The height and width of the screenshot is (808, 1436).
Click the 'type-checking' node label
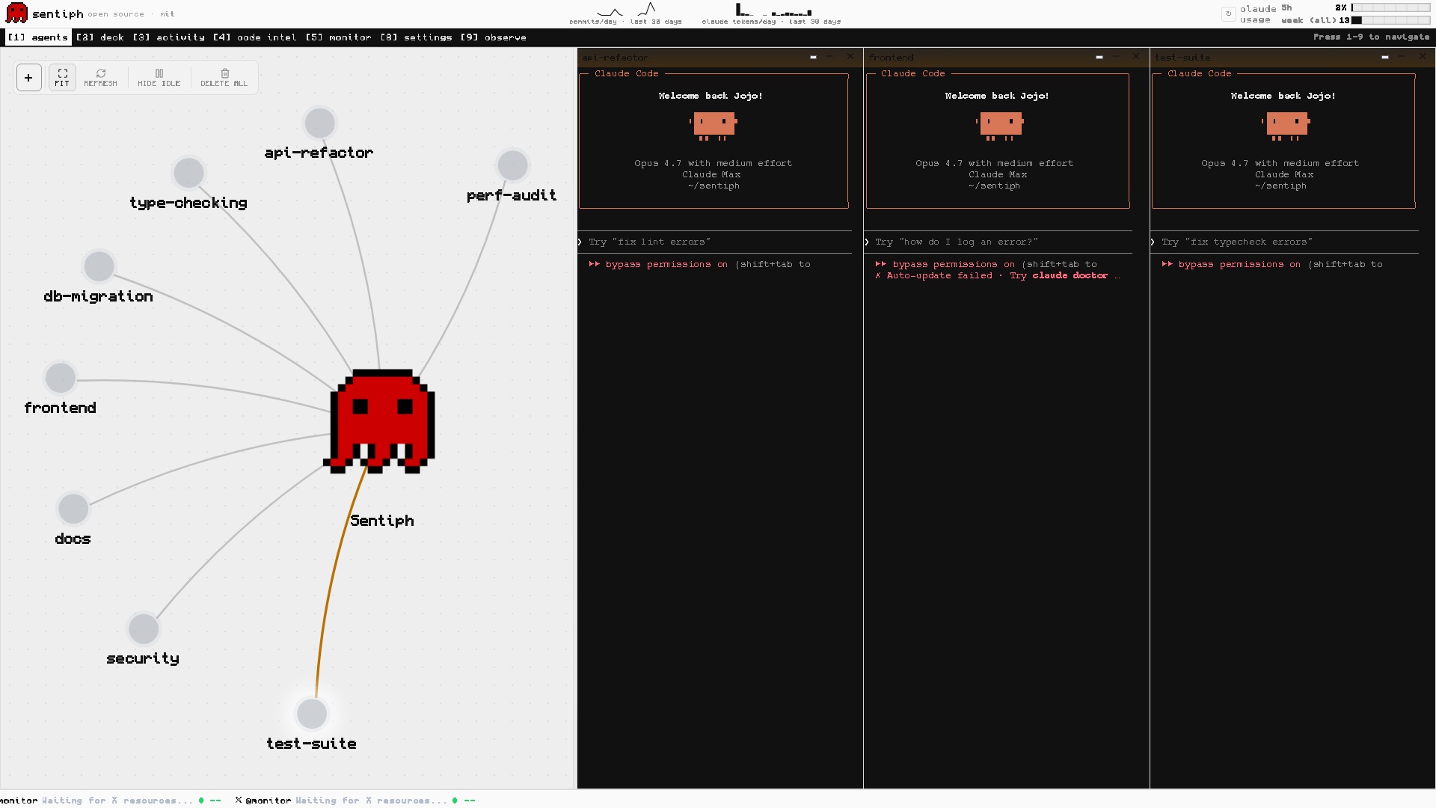pyautogui.click(x=188, y=203)
